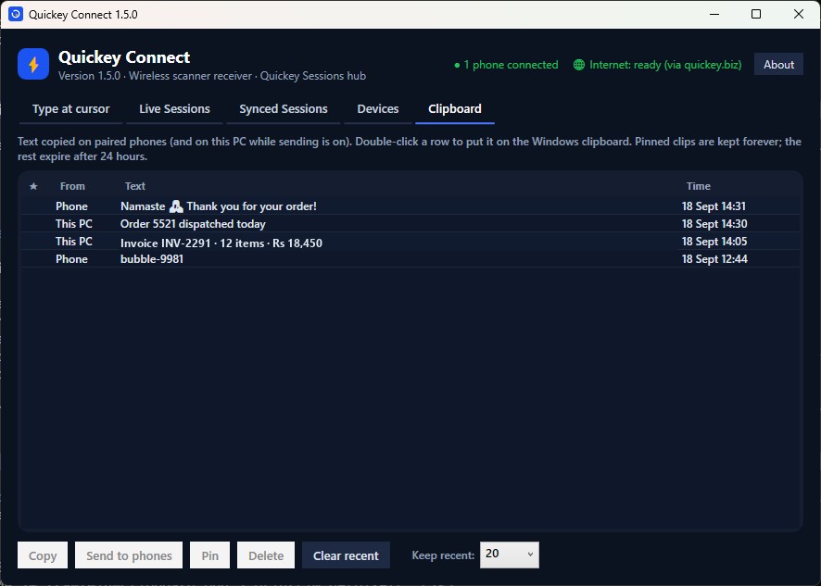Open the Keep recent dropdown

point(509,555)
